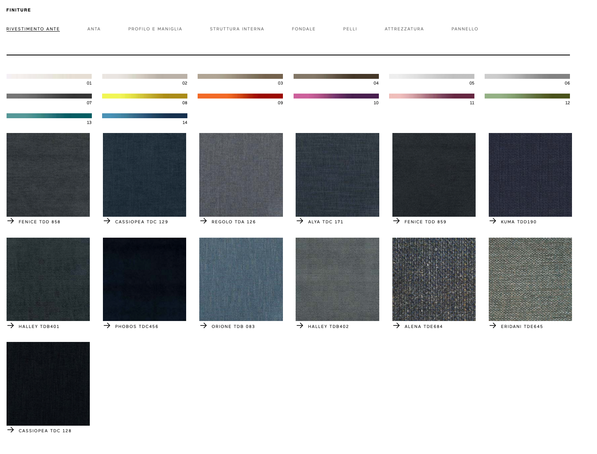The height and width of the screenshot is (454, 597).
Task: Click the arrow icon next to Alya TDC 171
Action: click(x=300, y=221)
